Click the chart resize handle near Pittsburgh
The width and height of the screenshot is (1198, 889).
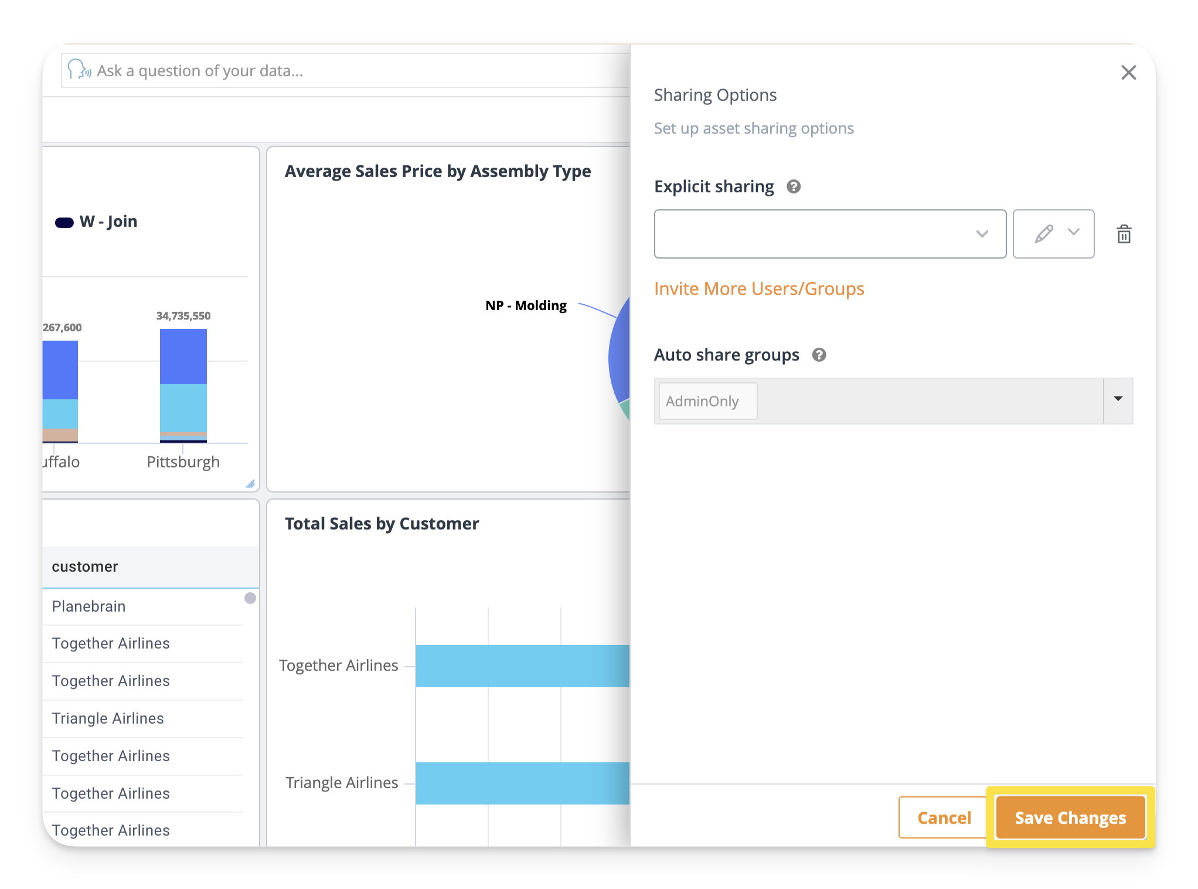(250, 484)
